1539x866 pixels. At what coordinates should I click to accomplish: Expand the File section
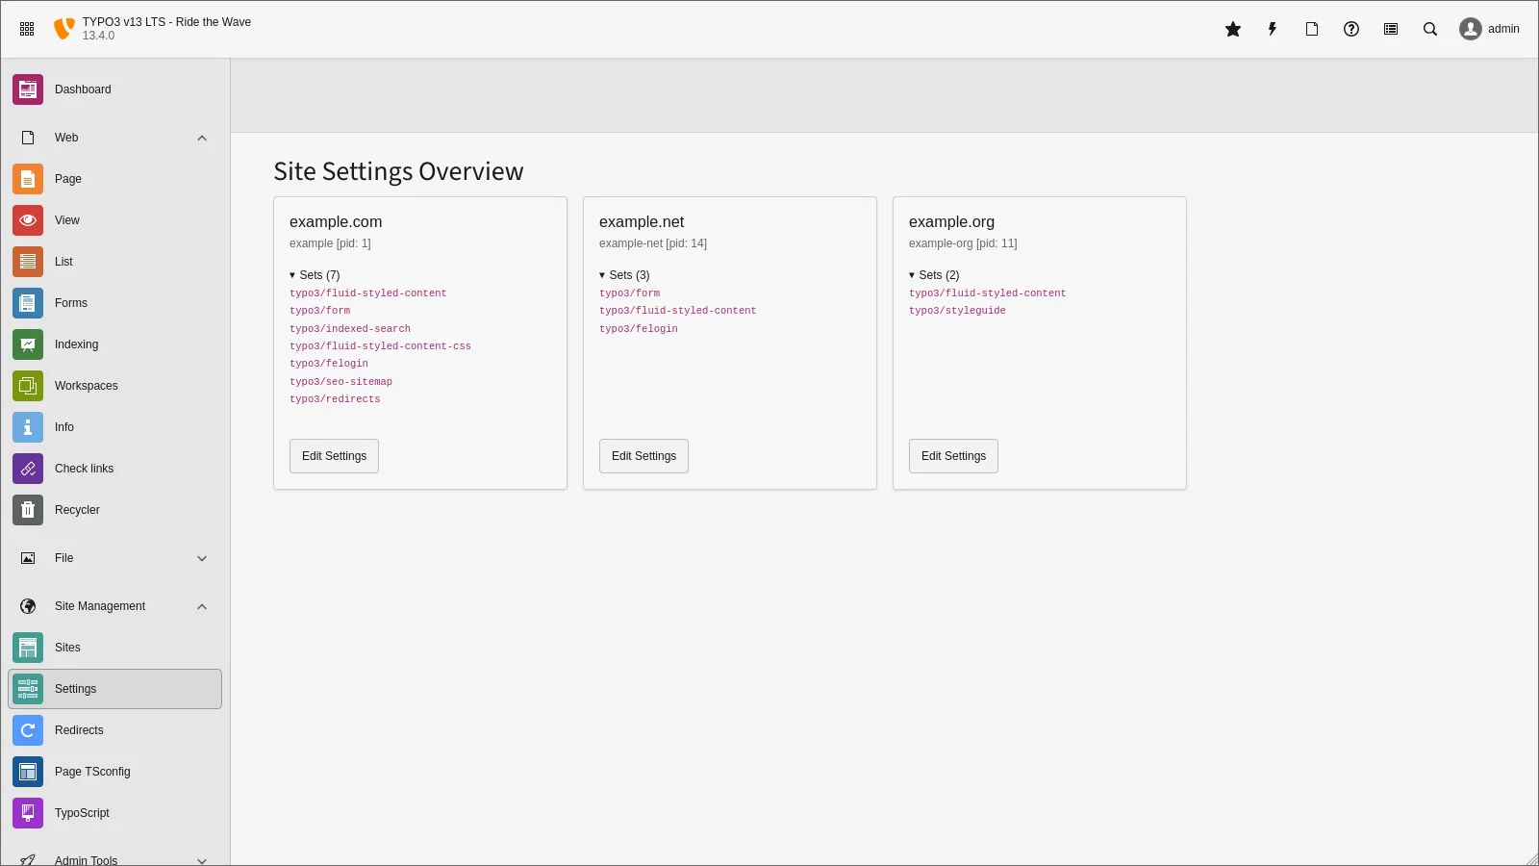(x=202, y=558)
